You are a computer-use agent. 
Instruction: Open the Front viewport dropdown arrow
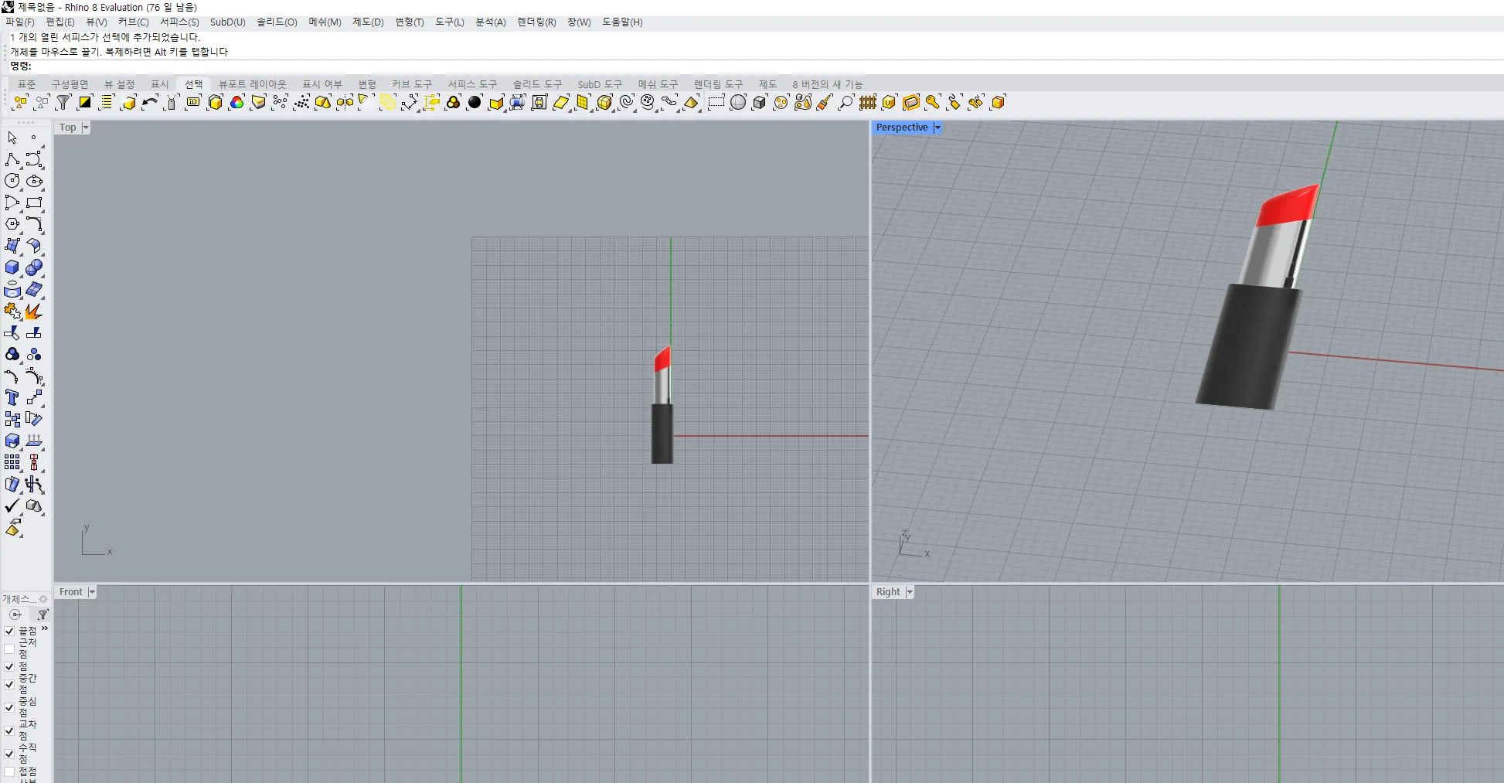pos(91,592)
